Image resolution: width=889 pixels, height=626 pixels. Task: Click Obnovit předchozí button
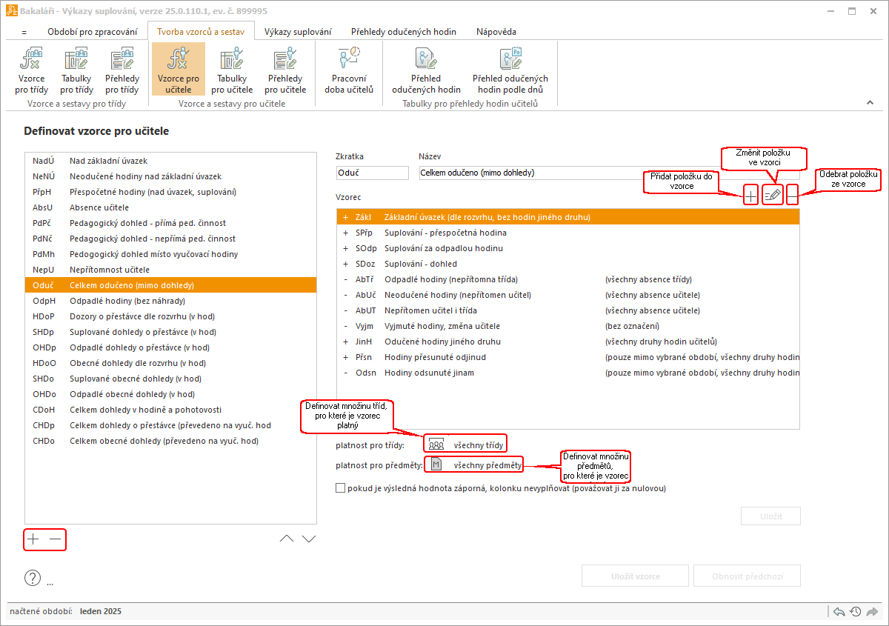(746, 576)
